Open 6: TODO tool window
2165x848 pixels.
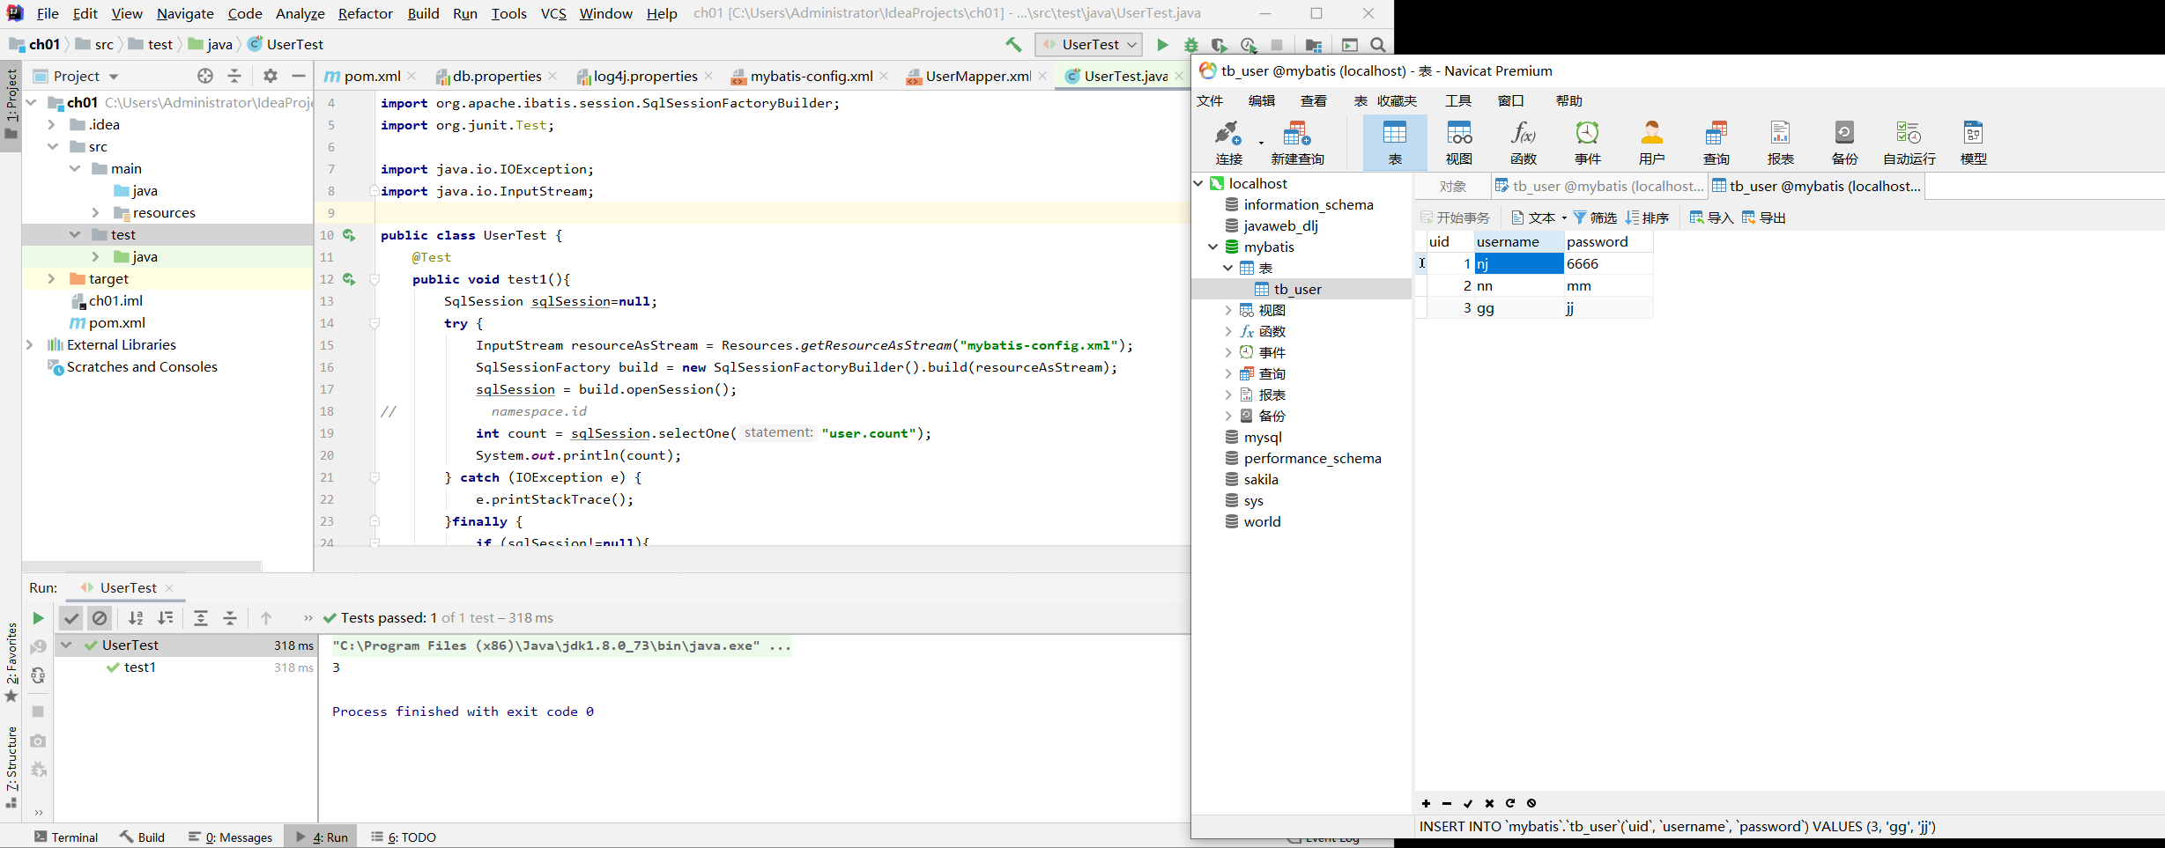tap(404, 837)
